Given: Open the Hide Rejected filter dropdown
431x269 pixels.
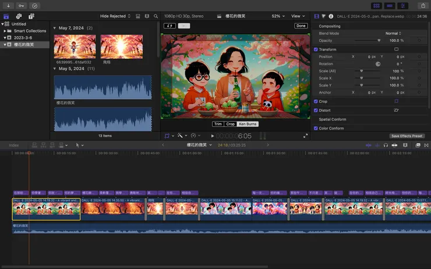Looking at the screenshot, I should [115, 16].
